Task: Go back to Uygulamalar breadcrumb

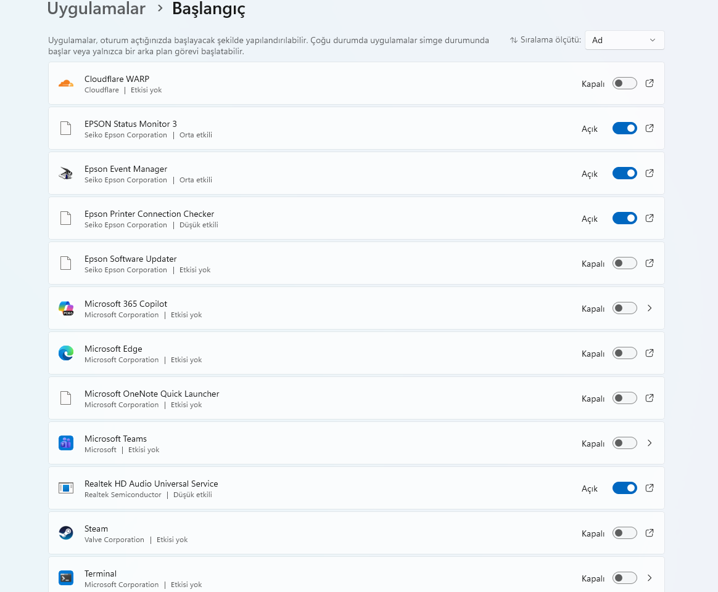Action: point(96,9)
